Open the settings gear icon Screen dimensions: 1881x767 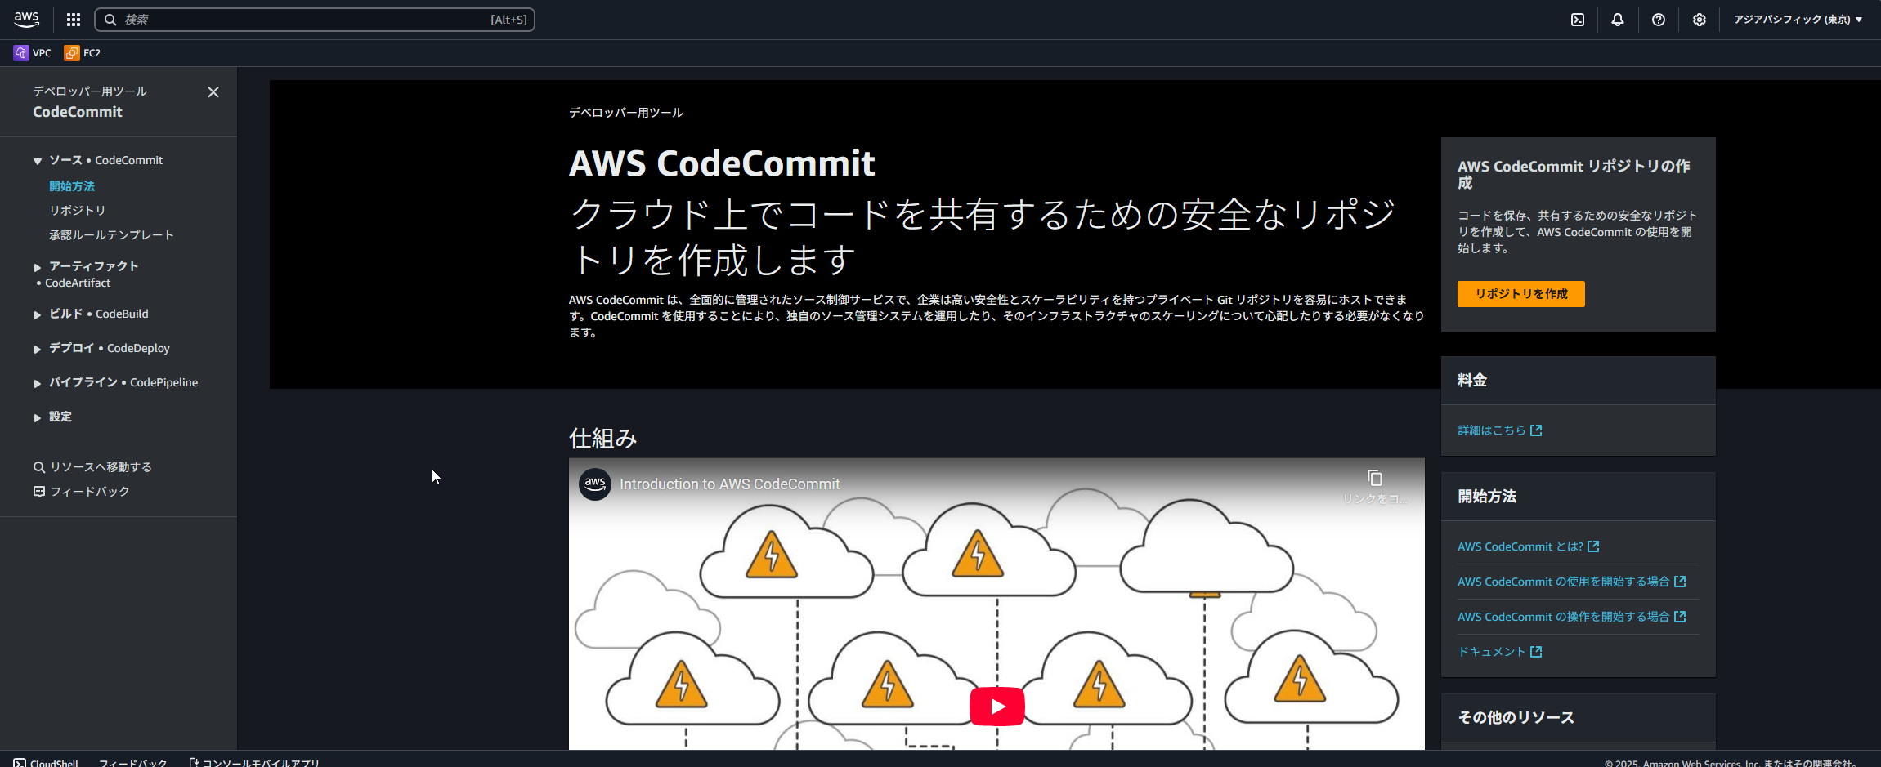click(1700, 19)
